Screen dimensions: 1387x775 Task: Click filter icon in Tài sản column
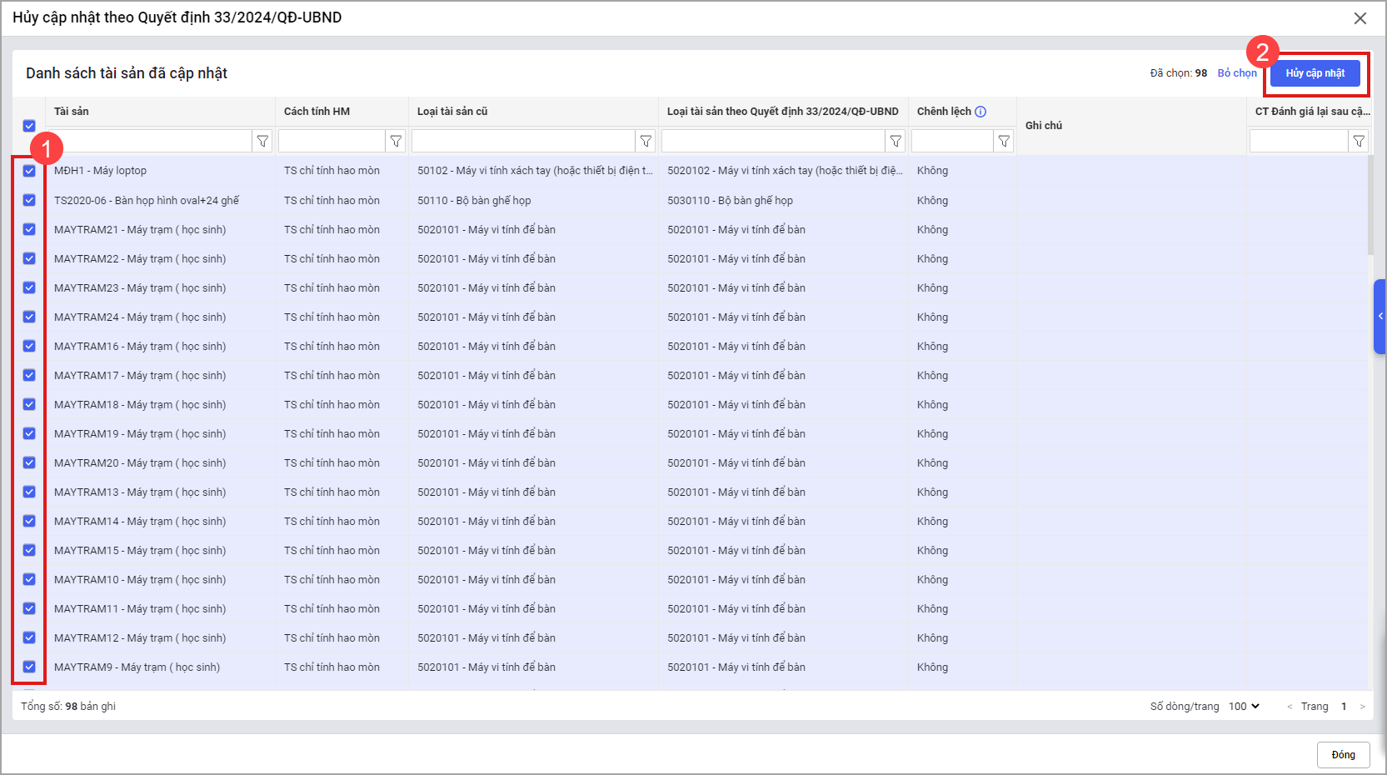click(262, 142)
